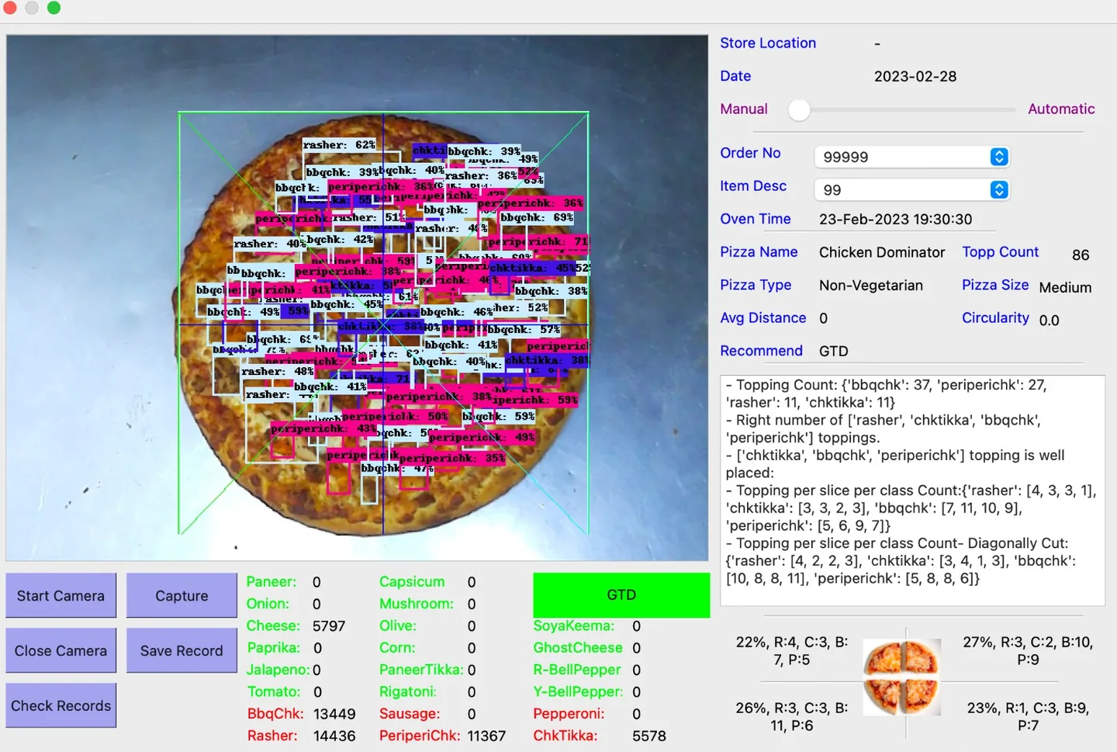Click the Y-BellPepper label
The height and width of the screenshot is (752, 1117).
tap(578, 691)
